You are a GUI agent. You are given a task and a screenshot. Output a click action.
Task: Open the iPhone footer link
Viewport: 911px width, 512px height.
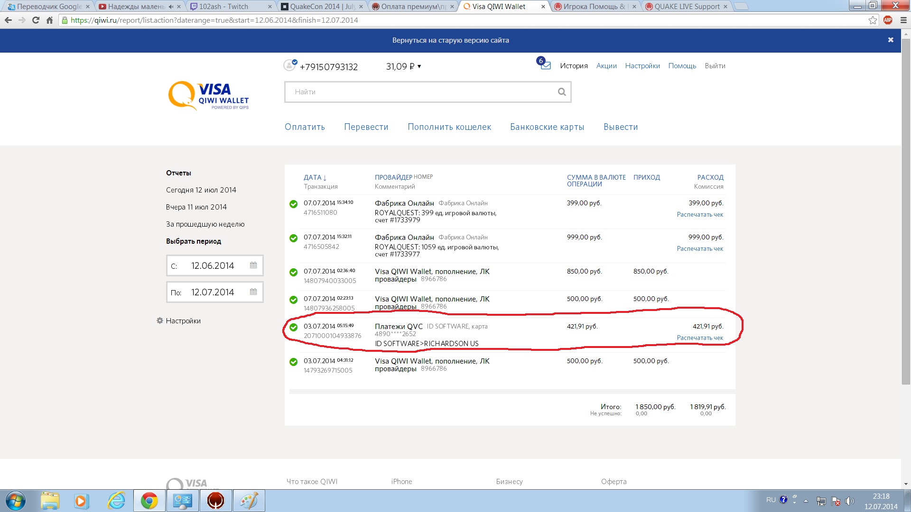[401, 482]
